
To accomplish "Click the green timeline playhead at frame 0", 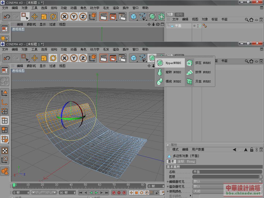I will (14, 185).
